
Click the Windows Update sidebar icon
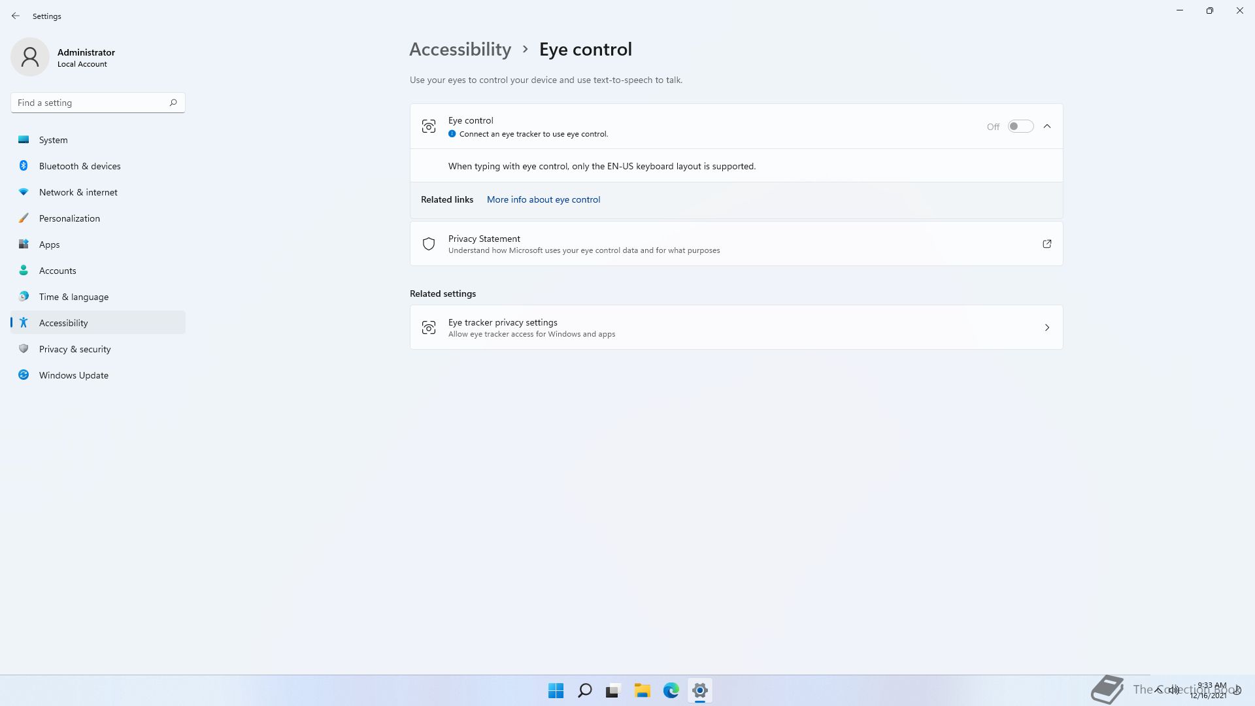24,375
